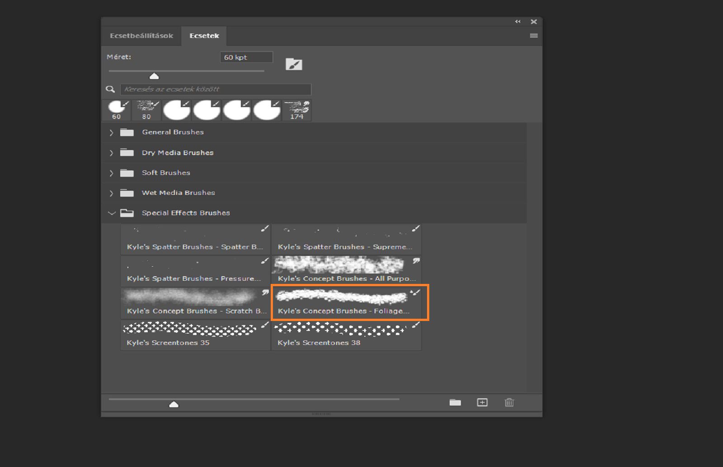Expand the General Brushes group
Viewport: 723px width, 467px height.
(111, 132)
